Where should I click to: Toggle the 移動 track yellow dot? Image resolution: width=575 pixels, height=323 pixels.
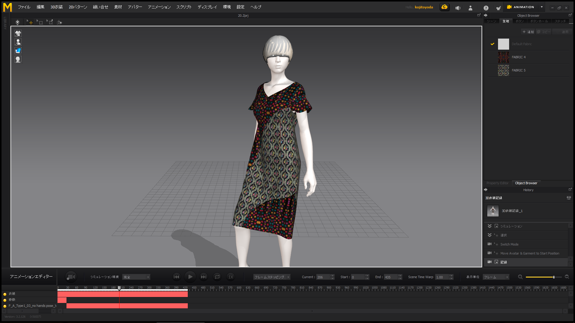[5, 300]
